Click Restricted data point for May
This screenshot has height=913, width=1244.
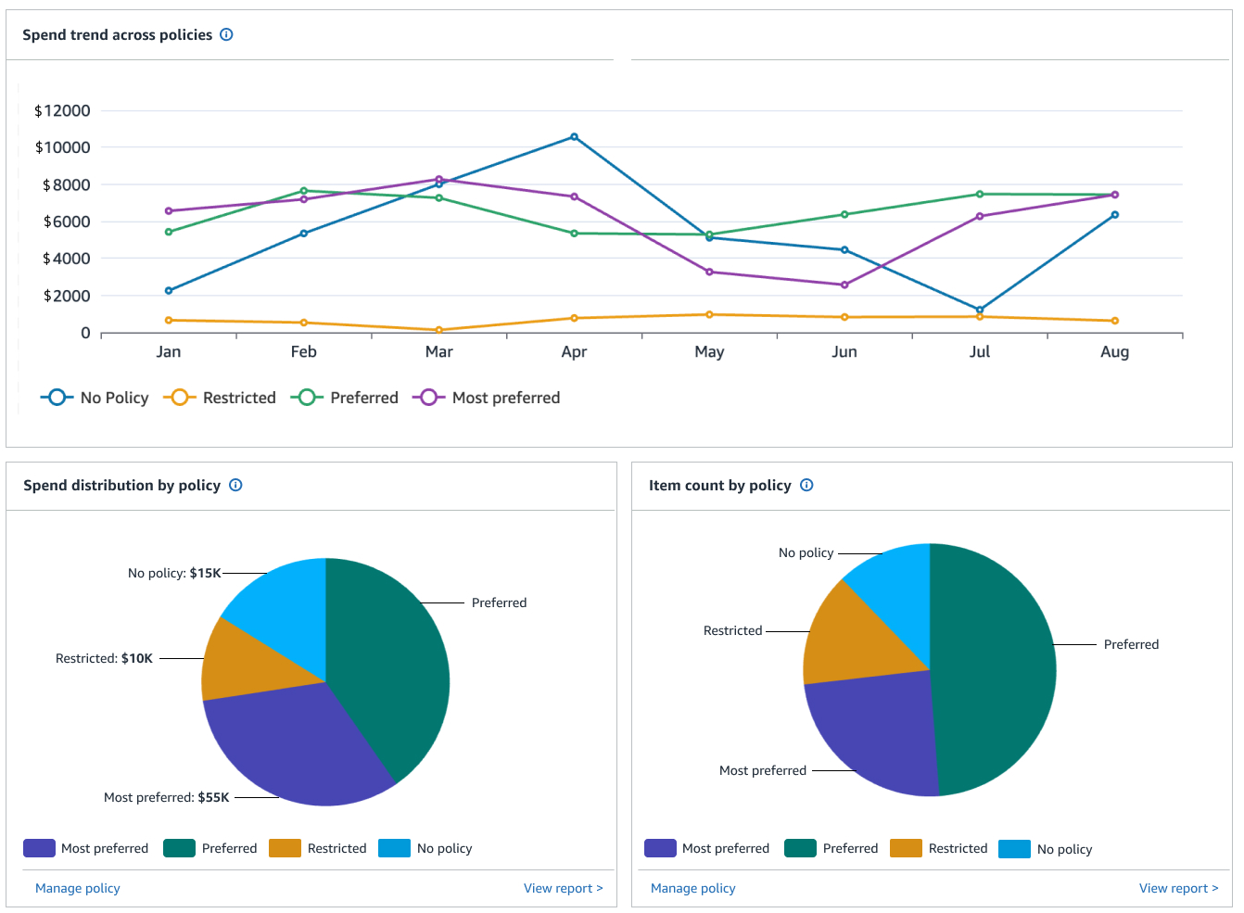point(709,314)
